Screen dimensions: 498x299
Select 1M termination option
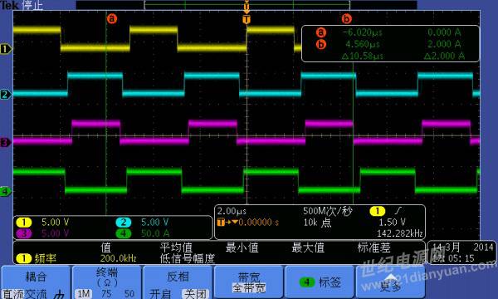(x=84, y=293)
